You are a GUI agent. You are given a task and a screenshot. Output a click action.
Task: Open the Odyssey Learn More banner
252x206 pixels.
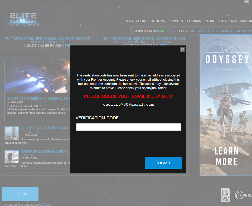[226, 105]
